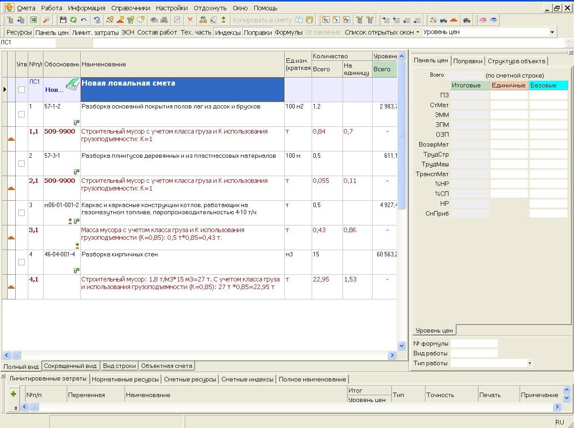Viewport: 574px width, 428px height.
Task: Expand the Тип работы combo box
Action: (530, 363)
